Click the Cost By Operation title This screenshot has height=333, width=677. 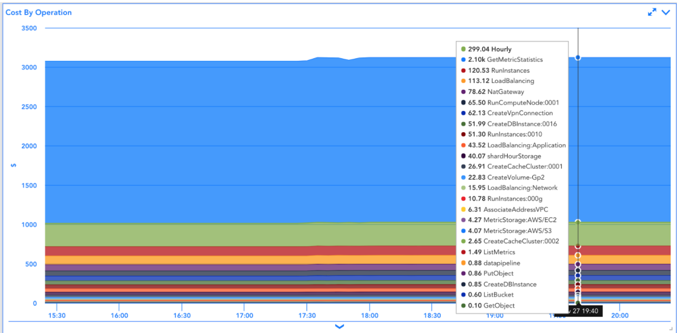pyautogui.click(x=38, y=12)
